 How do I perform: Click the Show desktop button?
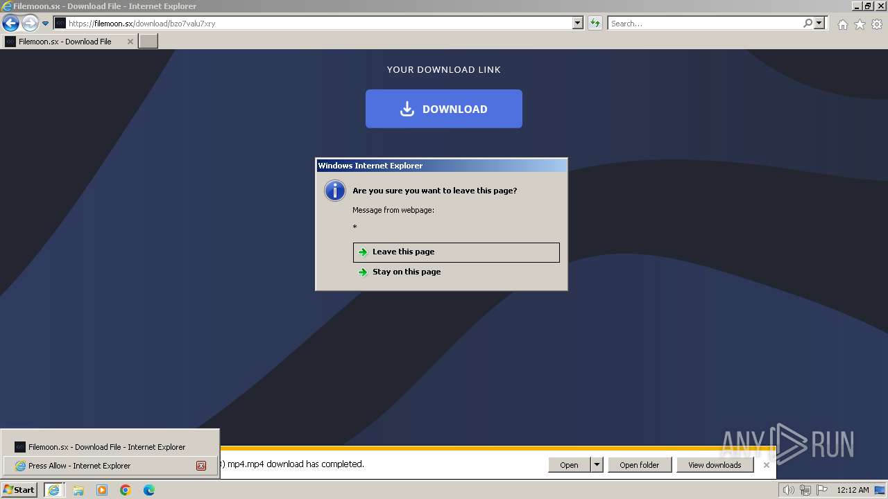tap(880, 490)
